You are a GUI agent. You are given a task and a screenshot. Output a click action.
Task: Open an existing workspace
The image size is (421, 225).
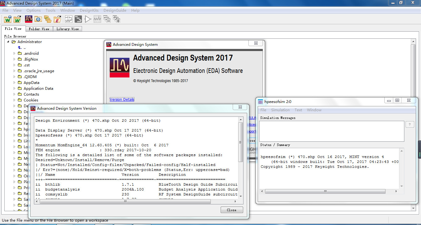17,19
